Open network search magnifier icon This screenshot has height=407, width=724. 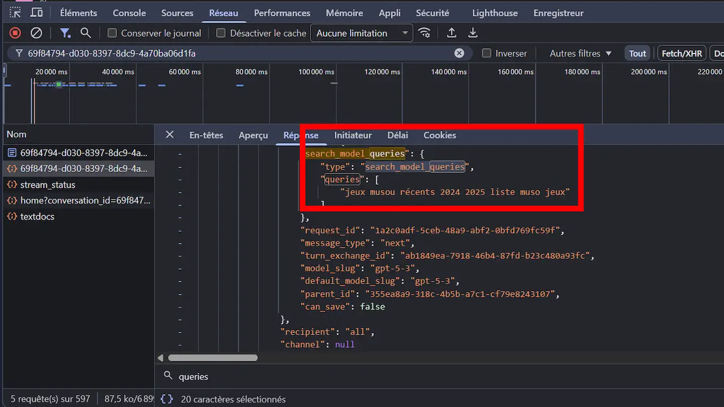[85, 33]
